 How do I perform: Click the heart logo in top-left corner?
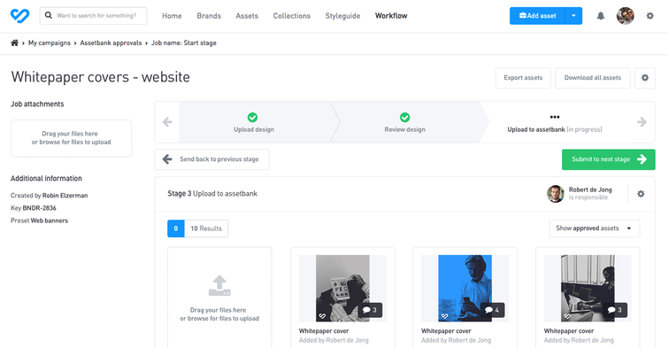pos(19,16)
